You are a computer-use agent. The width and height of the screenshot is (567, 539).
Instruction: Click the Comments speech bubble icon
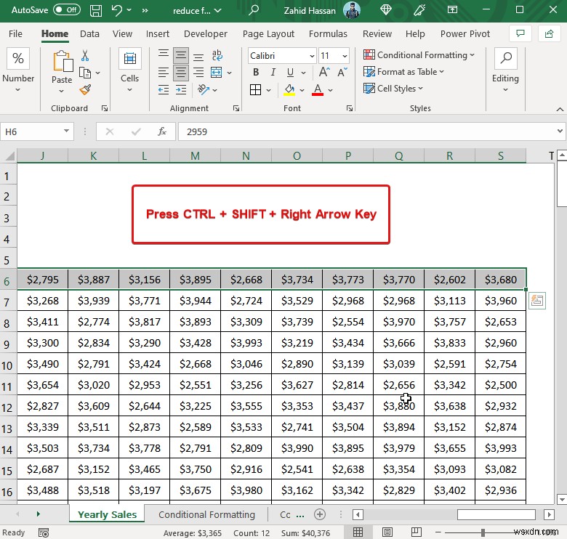pos(520,33)
